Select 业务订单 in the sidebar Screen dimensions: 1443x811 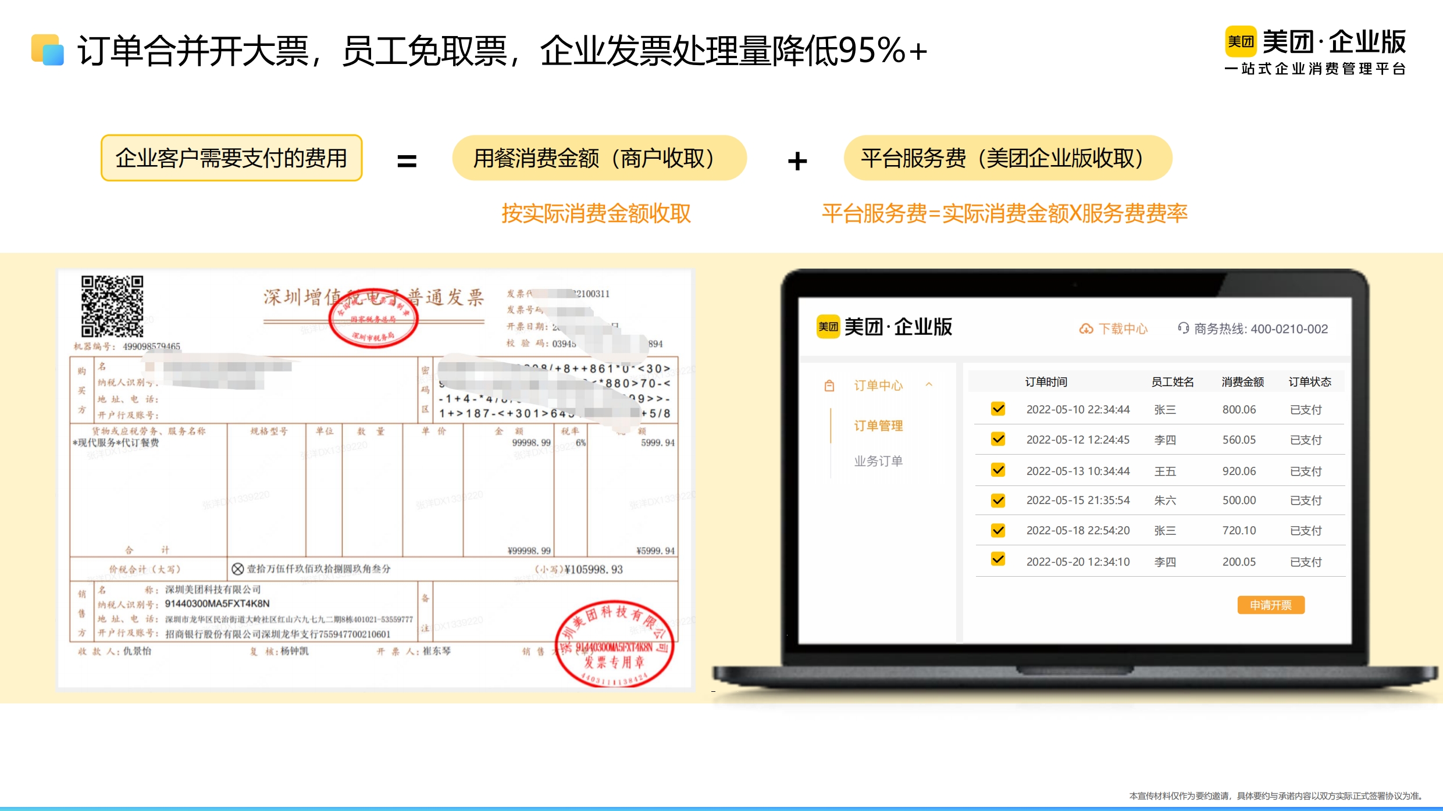878,461
